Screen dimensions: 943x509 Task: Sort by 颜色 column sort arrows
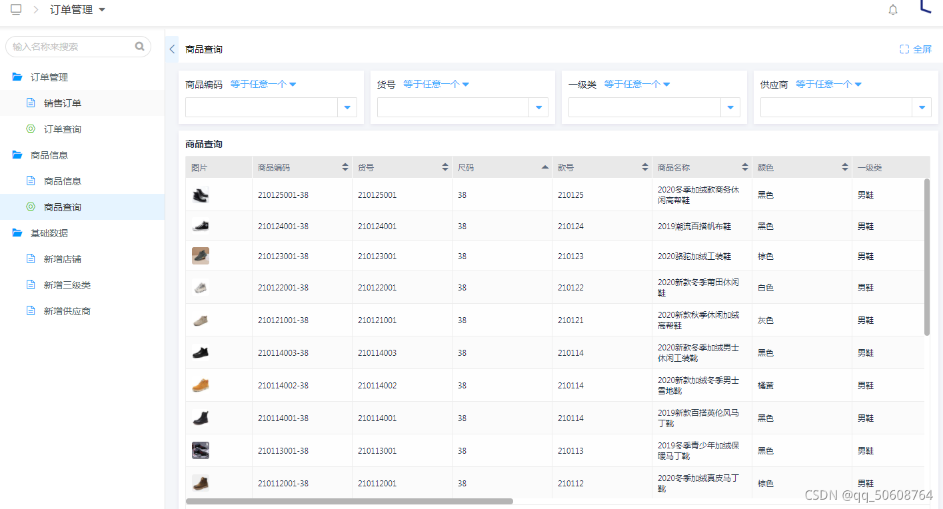[x=845, y=167]
